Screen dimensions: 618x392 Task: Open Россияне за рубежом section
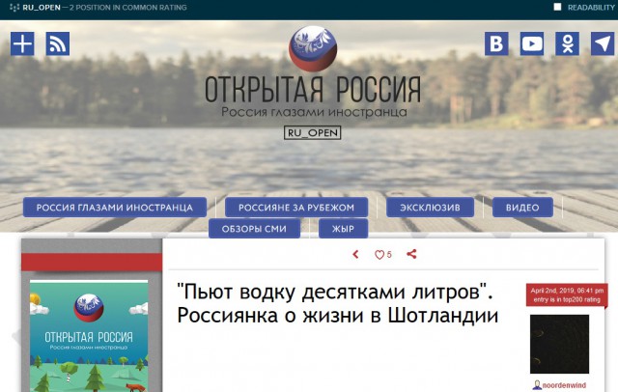click(x=296, y=208)
